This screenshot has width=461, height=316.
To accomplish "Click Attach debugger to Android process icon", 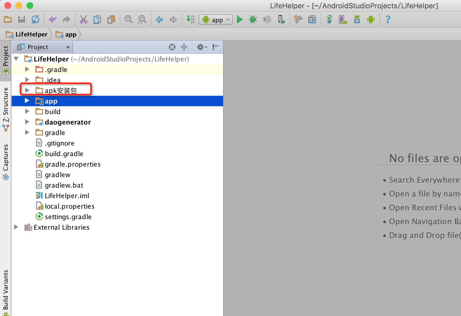I will click(281, 19).
